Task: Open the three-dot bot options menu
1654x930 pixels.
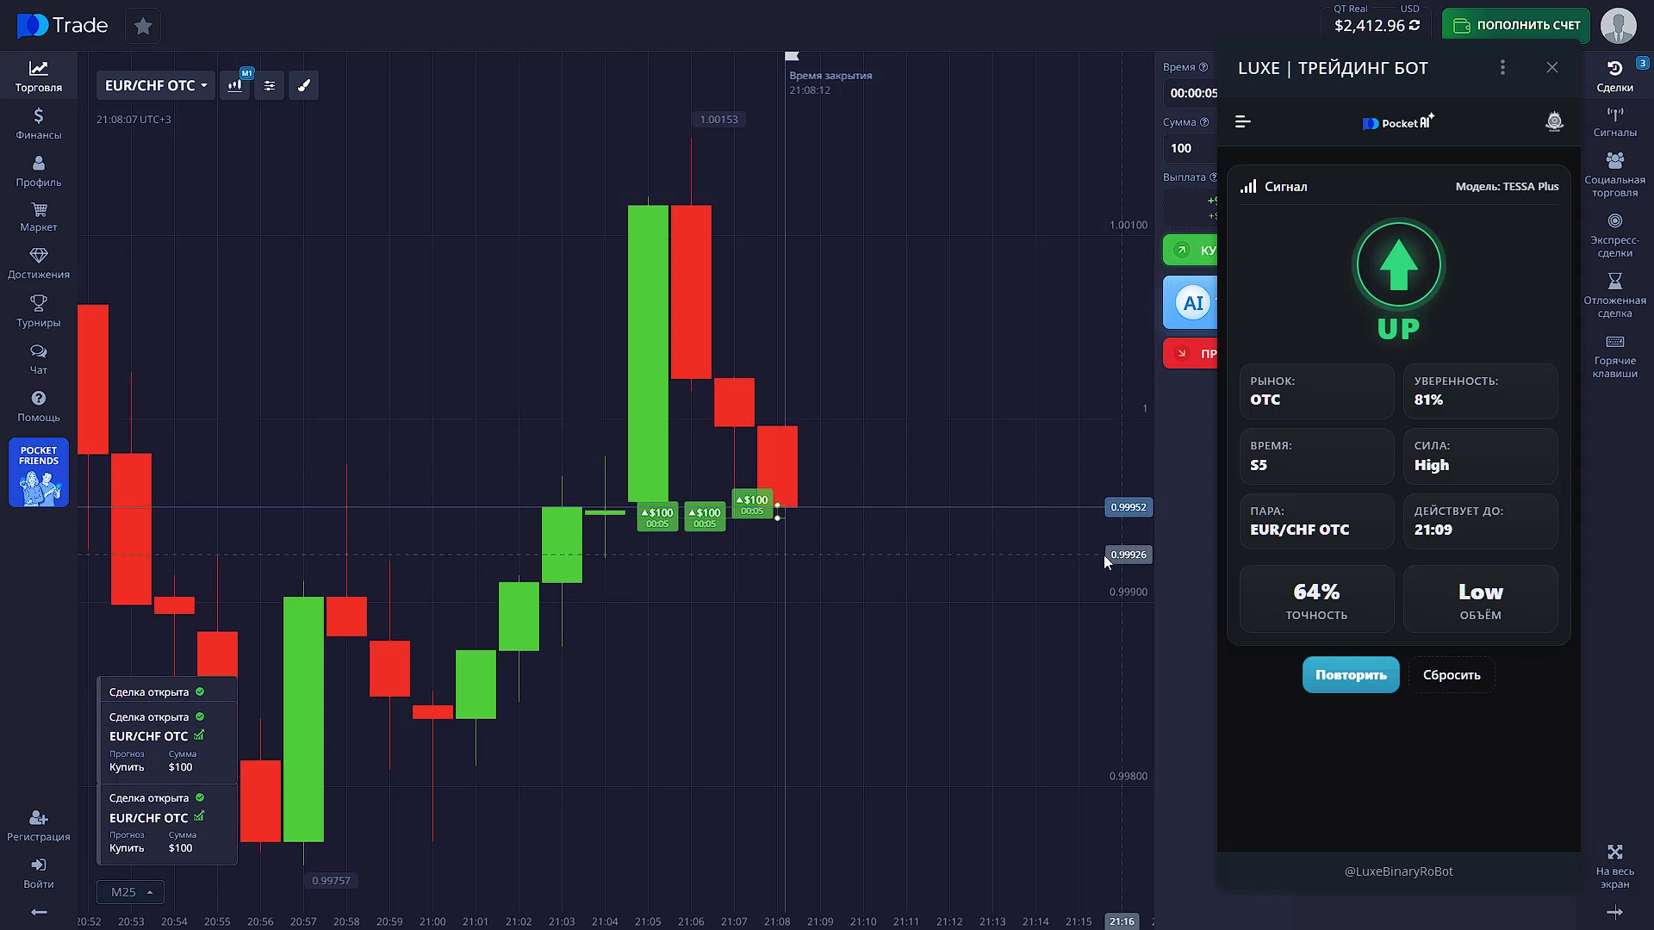Action: [x=1502, y=67]
